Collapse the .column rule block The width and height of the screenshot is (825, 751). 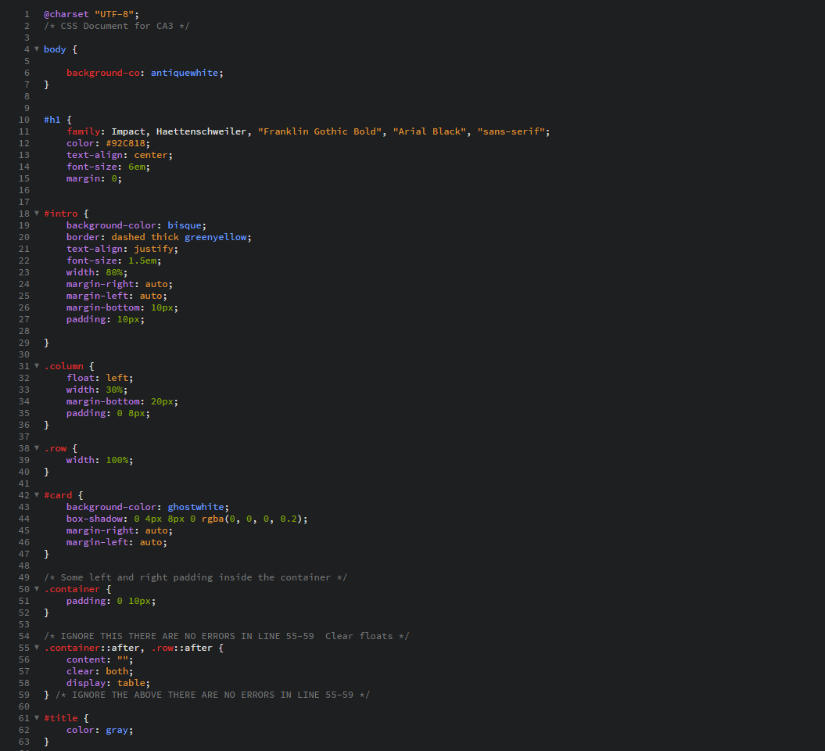tap(36, 366)
